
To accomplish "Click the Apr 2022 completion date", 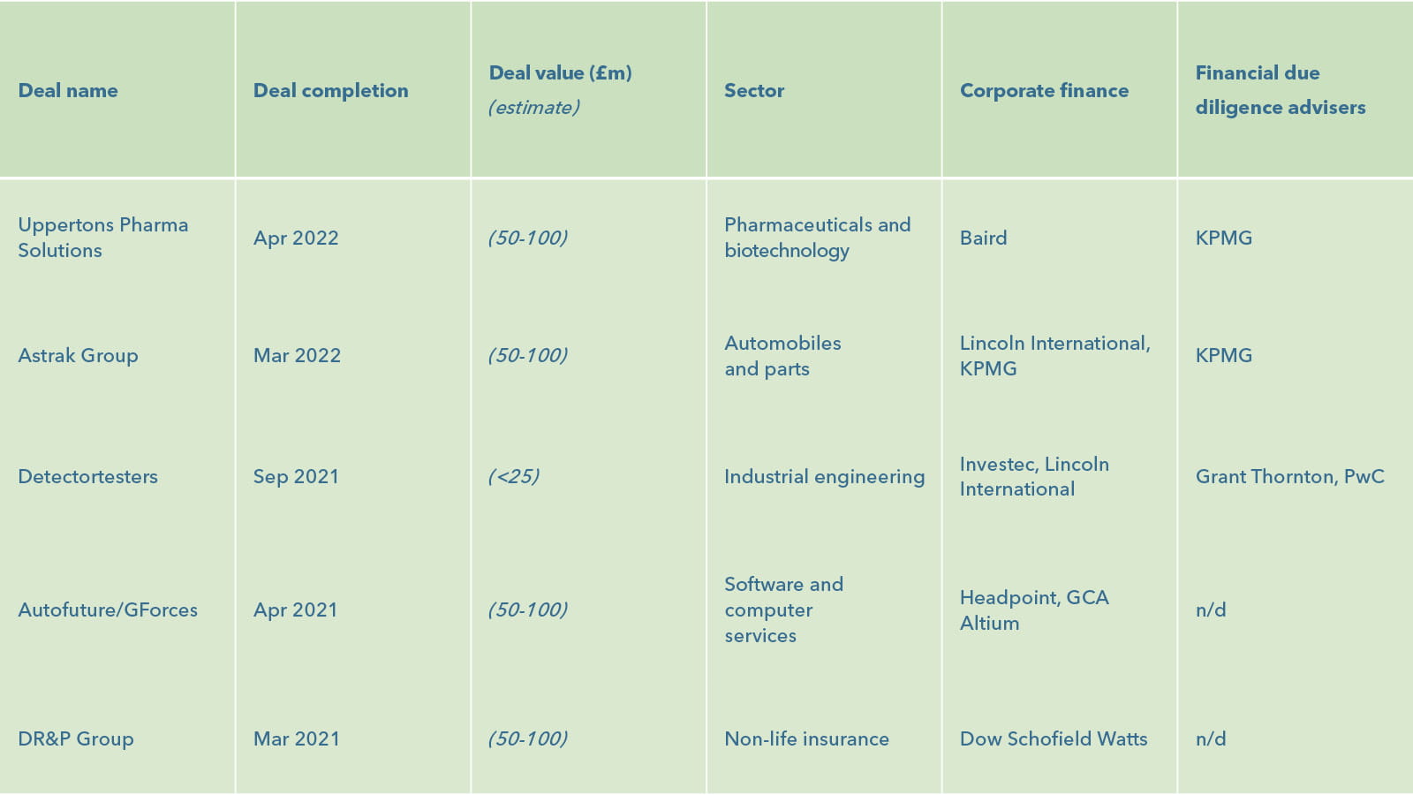I will click(296, 238).
